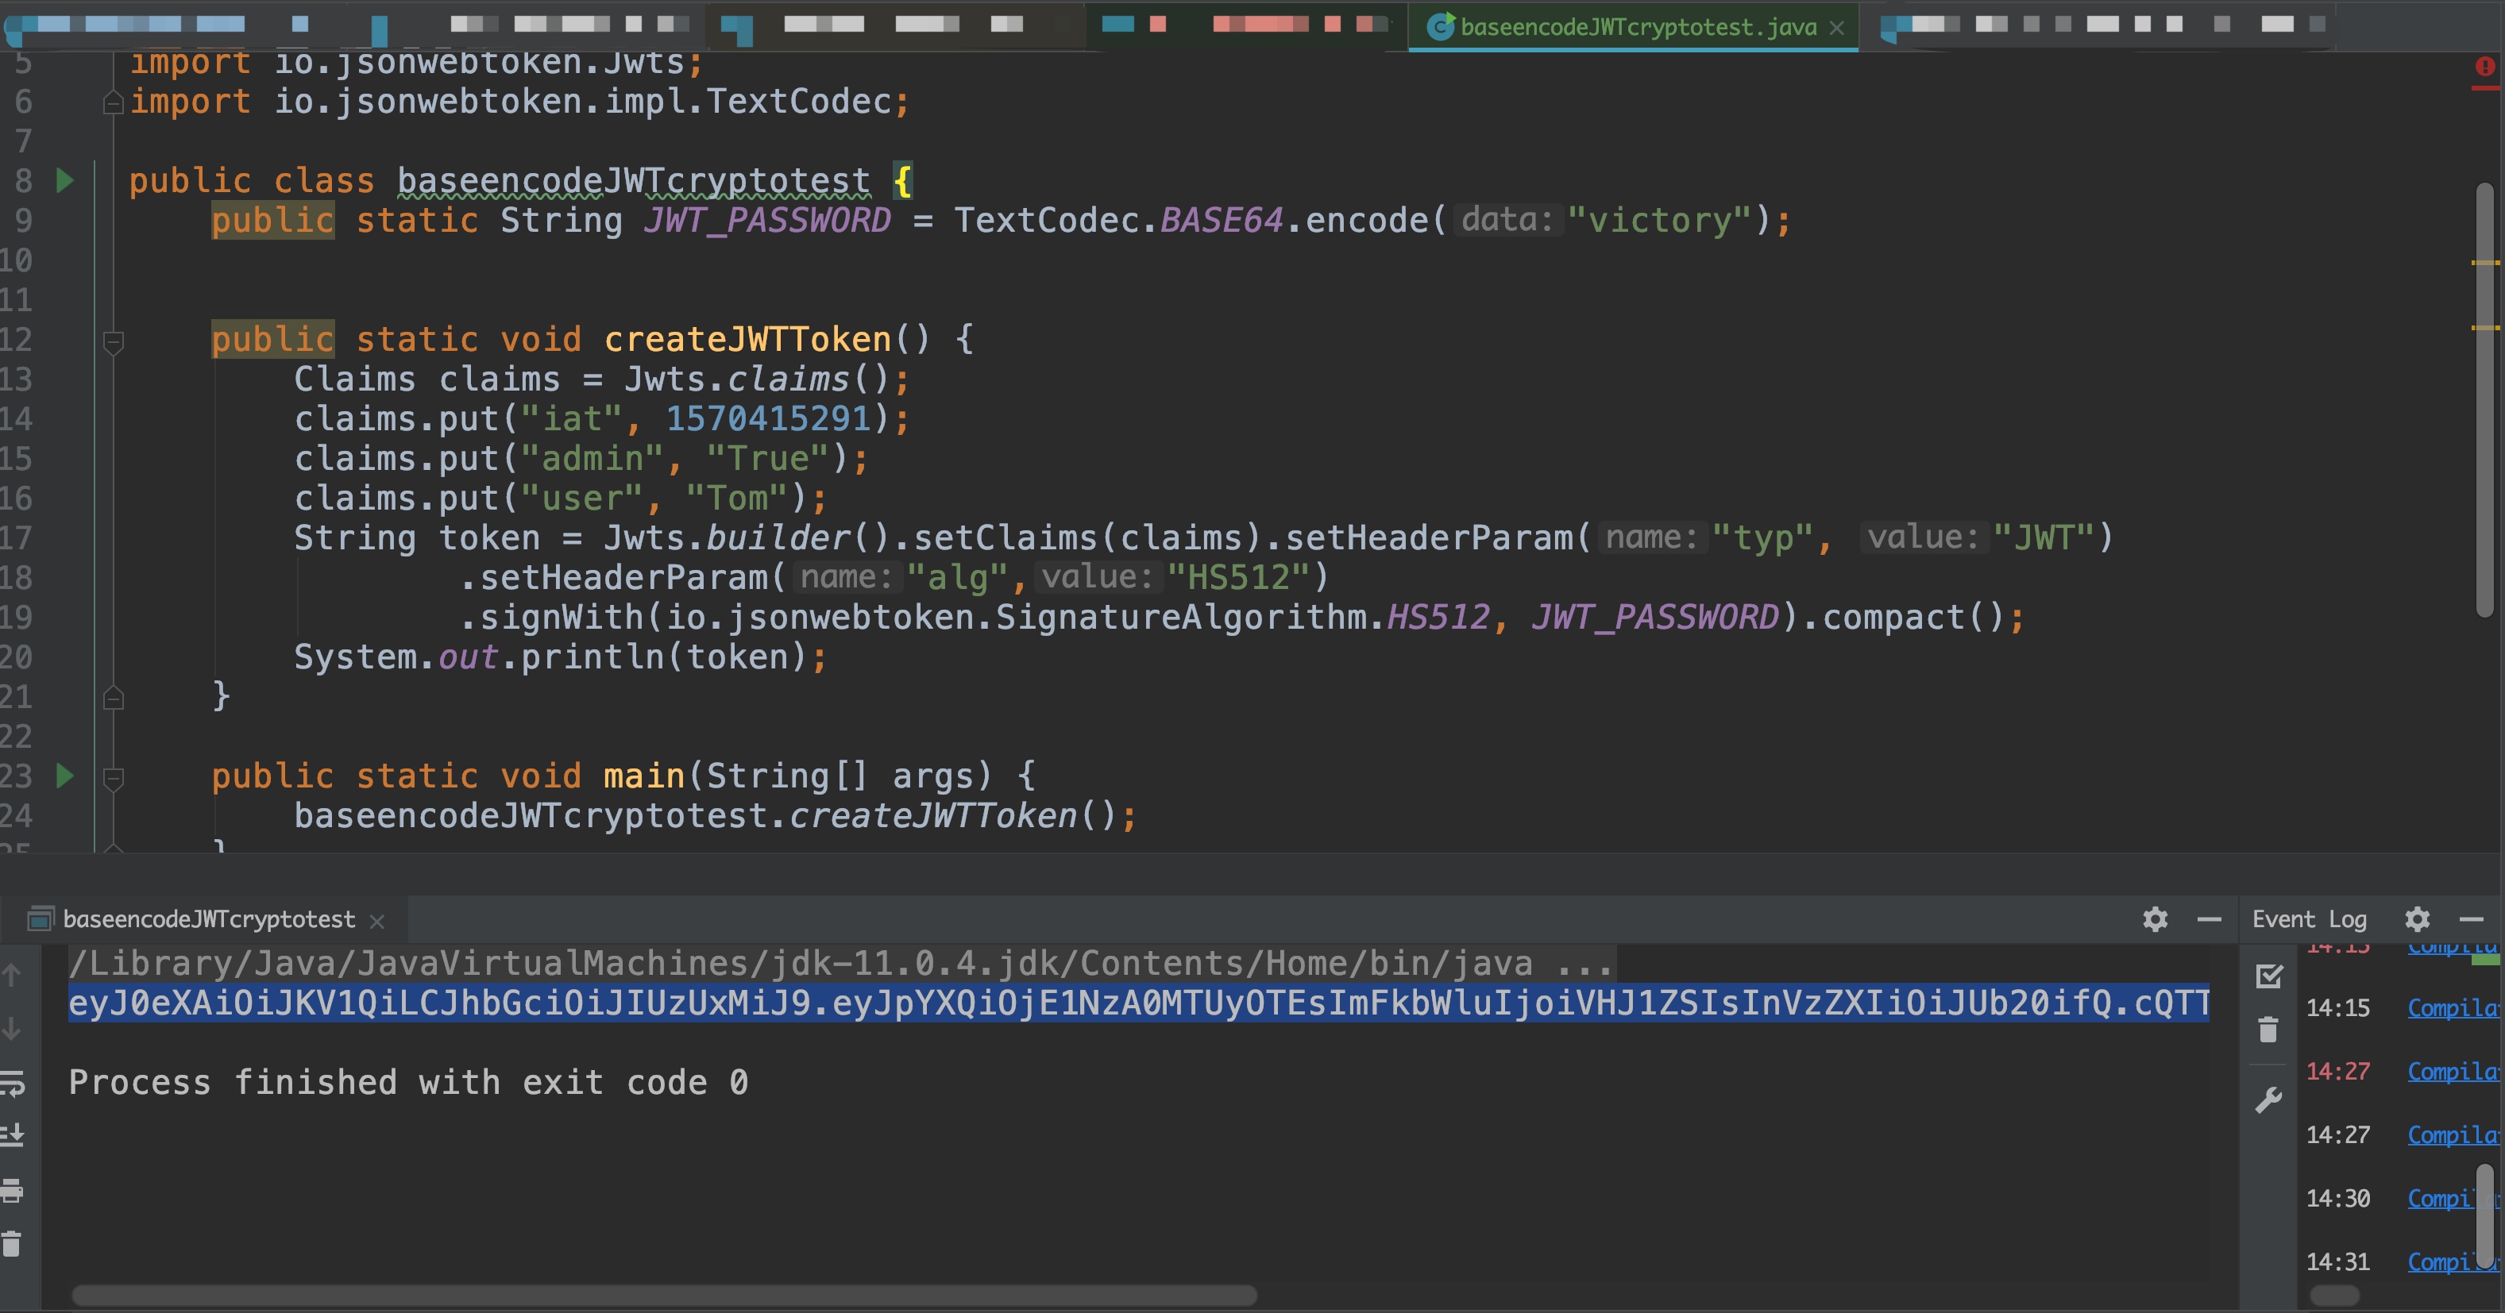Screen dimensions: 2505x1313
Task: Fold the closing brace marker at line 21
Action: tap(113, 698)
